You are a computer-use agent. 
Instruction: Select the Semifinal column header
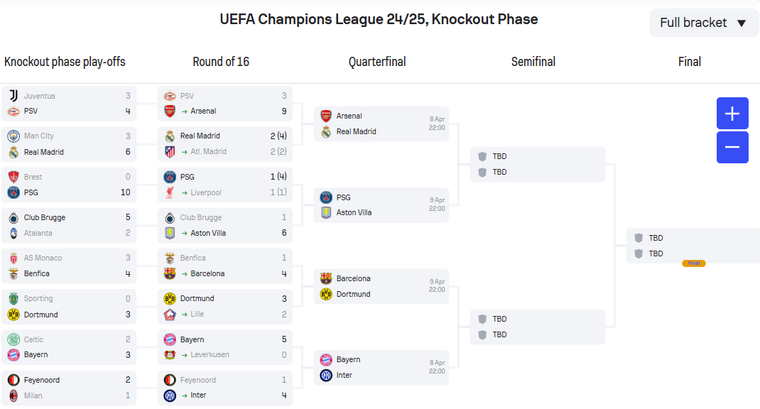(x=533, y=62)
